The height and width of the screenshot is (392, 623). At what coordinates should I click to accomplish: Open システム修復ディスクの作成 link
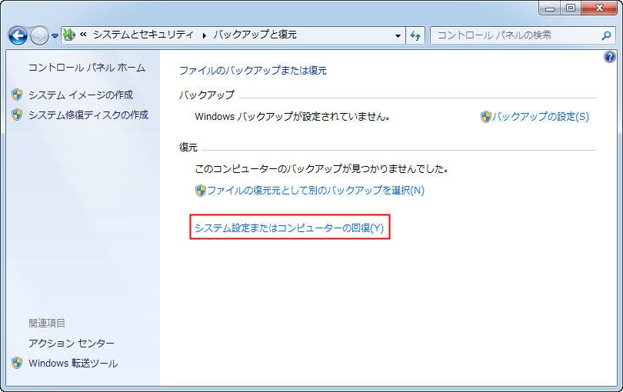(88, 115)
